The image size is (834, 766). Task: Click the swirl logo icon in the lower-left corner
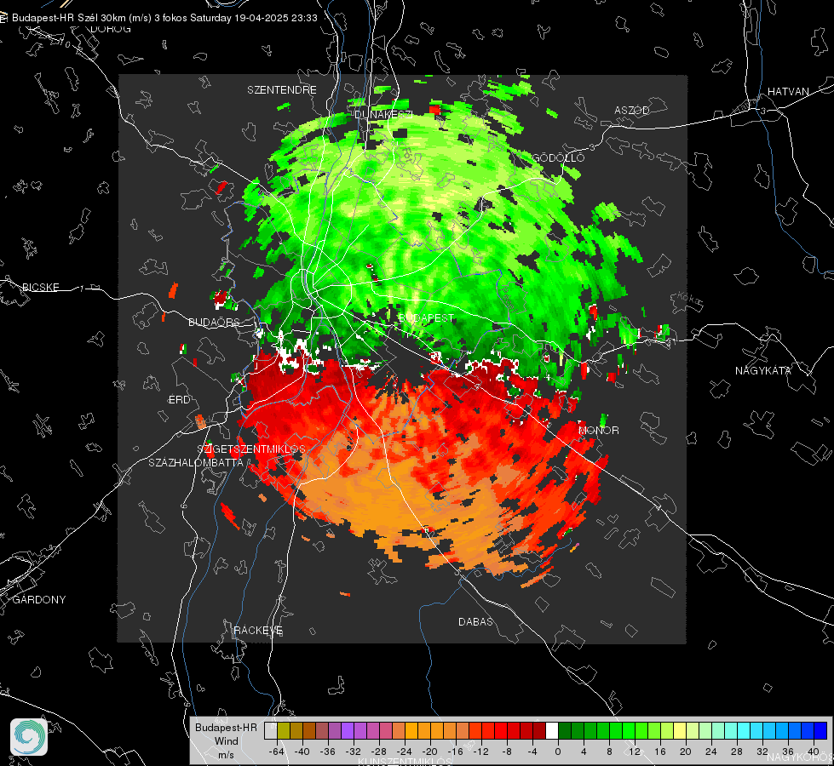(x=29, y=737)
